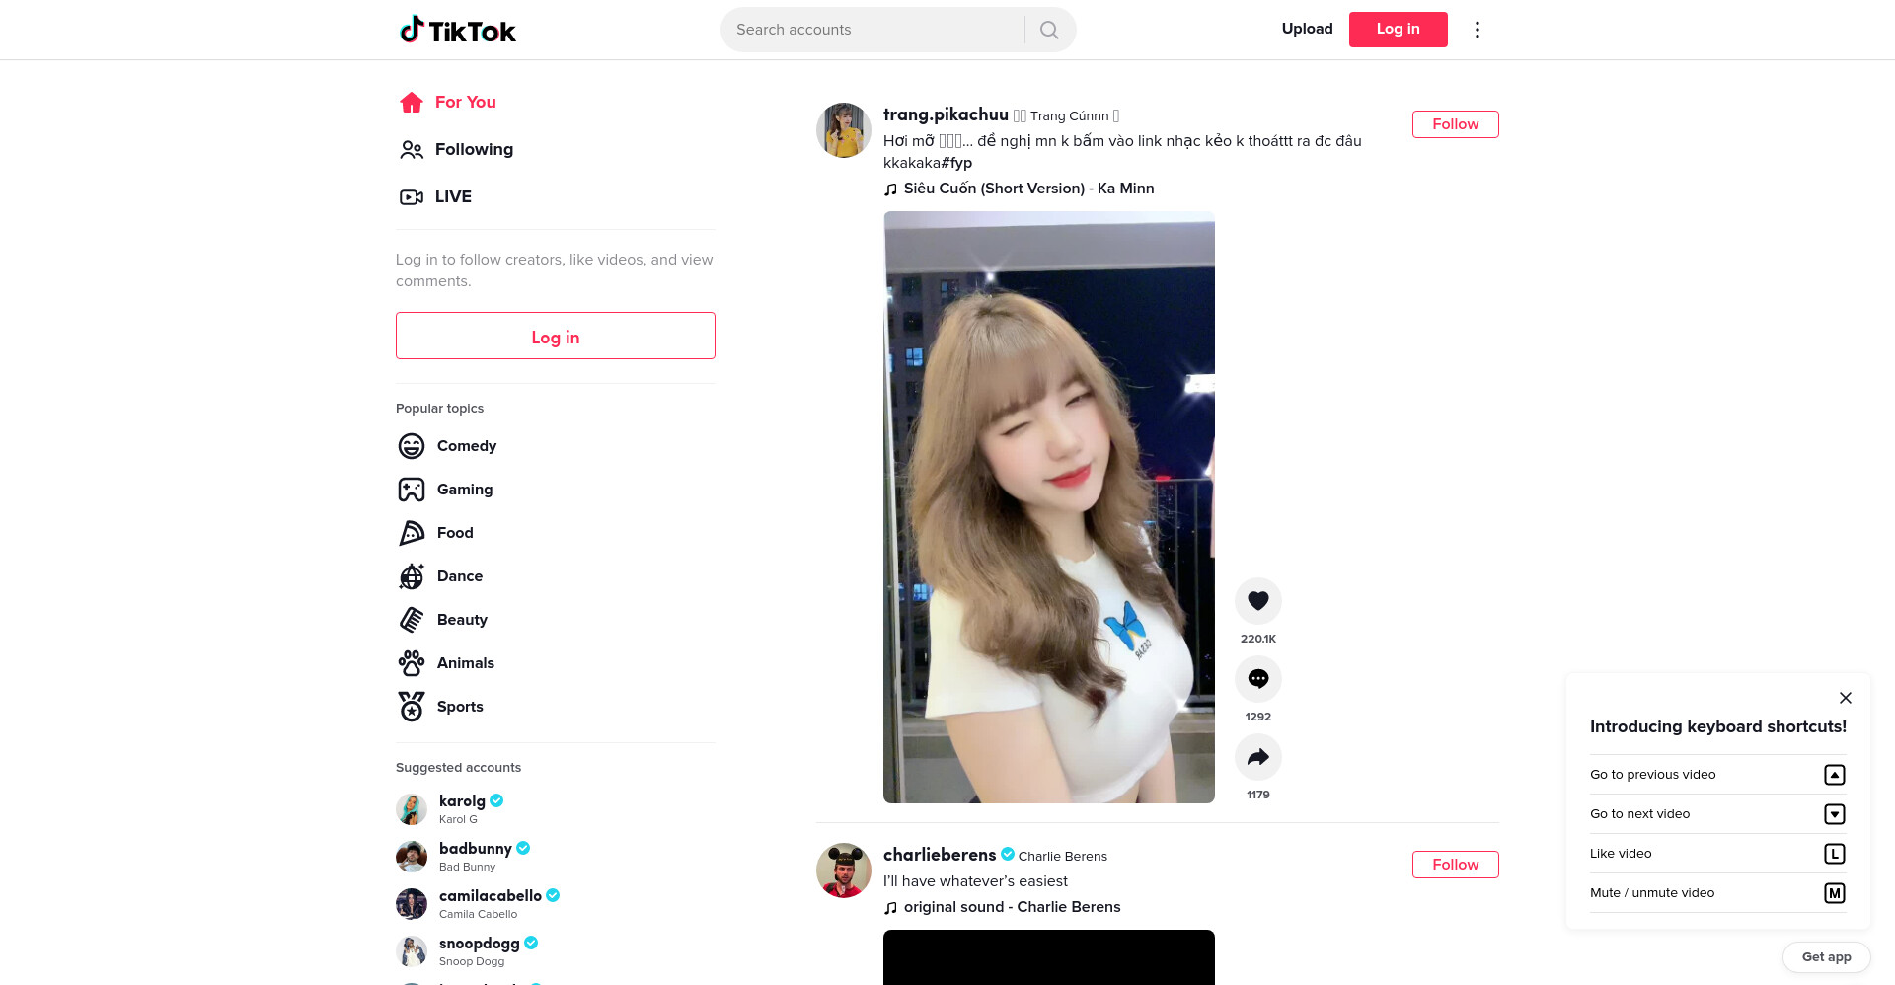Viewport: 1895px width, 985px height.
Task: Click the LIVE camera icon
Action: [412, 196]
